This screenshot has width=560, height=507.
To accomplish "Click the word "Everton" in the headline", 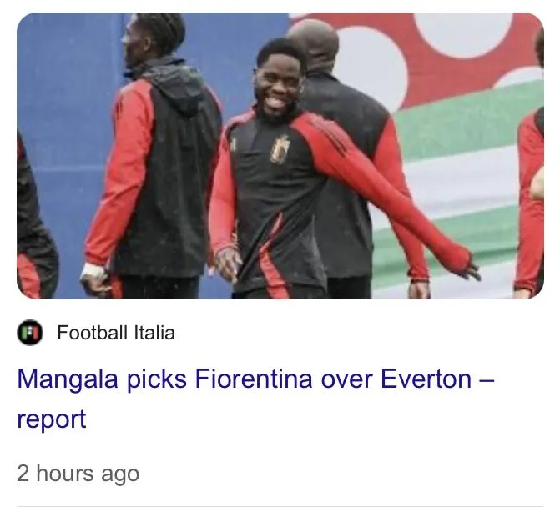I will (x=426, y=379).
